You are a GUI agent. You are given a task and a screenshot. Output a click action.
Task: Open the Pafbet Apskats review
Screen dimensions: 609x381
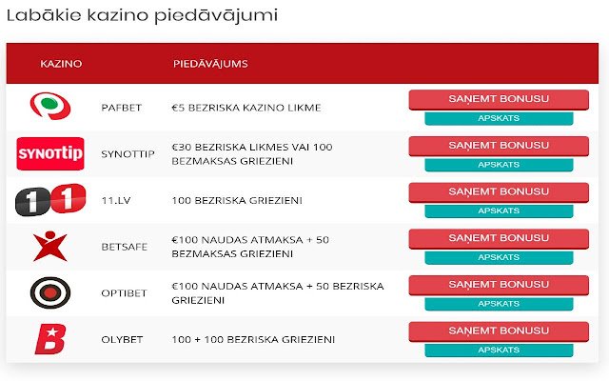click(499, 118)
